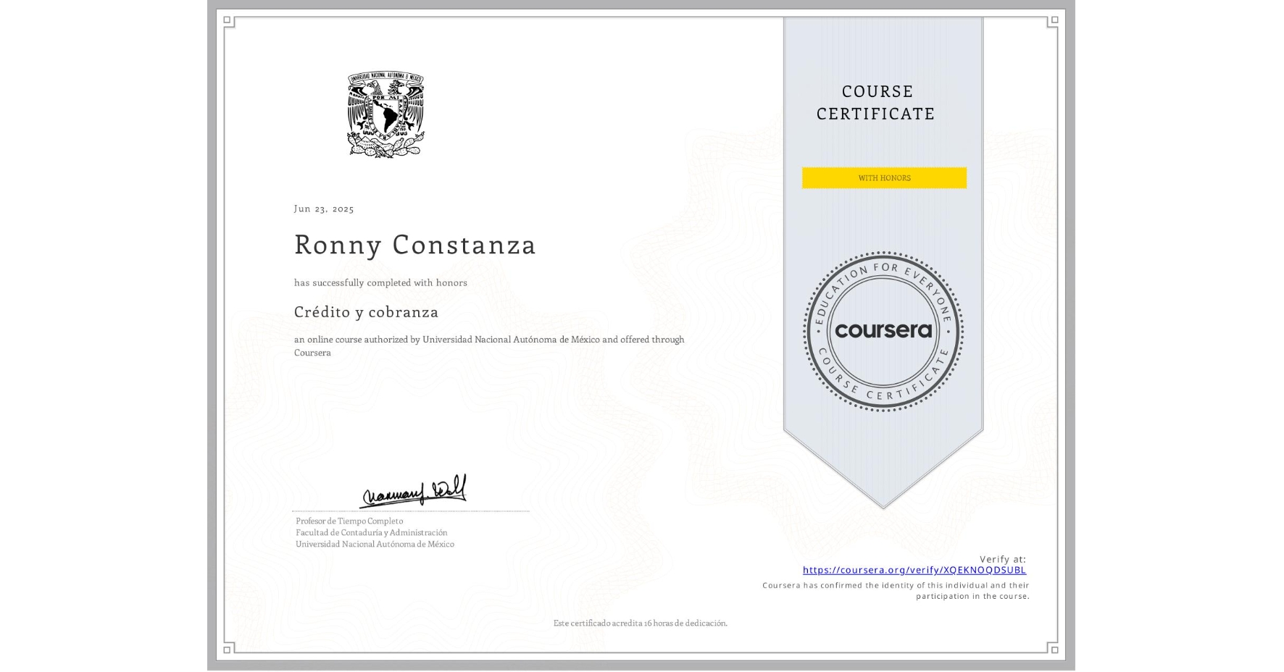Select the course title Crédito y cobranza

(366, 312)
